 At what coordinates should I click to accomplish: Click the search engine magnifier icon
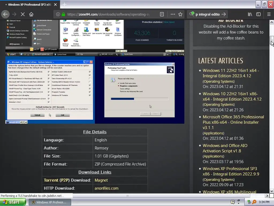click(192, 14)
